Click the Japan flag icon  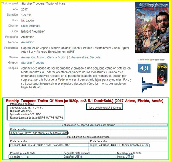click(23, 20)
